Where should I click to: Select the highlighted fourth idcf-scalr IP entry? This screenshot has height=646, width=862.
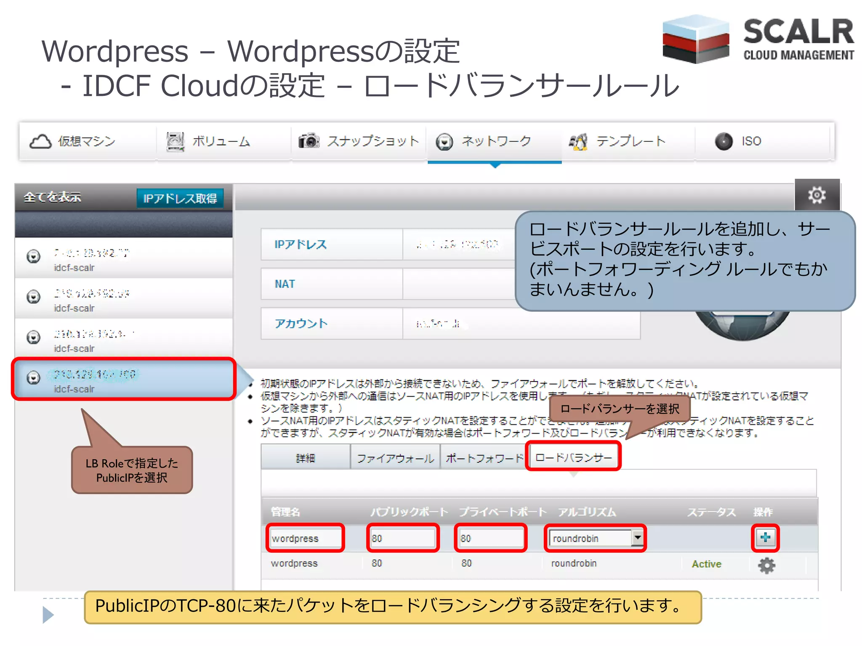click(x=124, y=379)
